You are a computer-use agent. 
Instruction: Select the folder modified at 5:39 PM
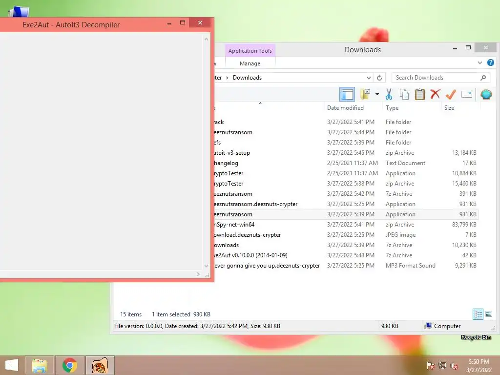tap(346, 142)
